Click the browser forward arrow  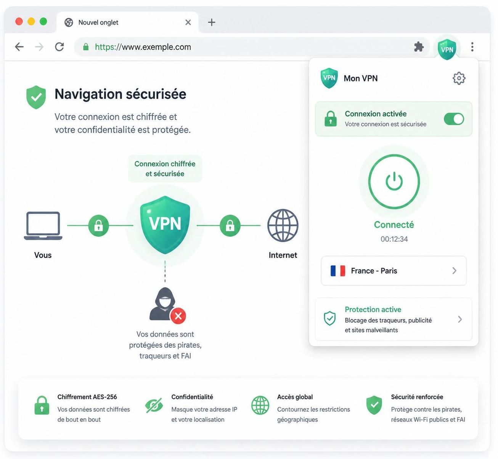click(39, 47)
